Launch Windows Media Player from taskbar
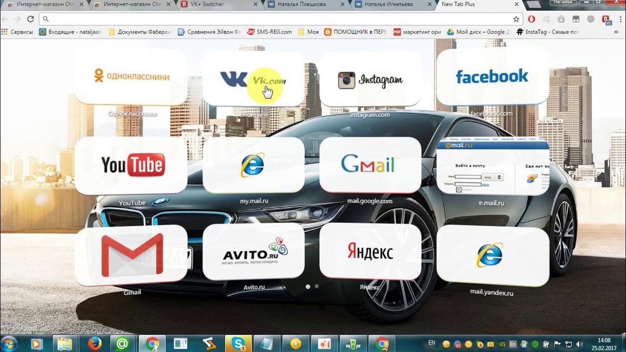 pos(37,344)
